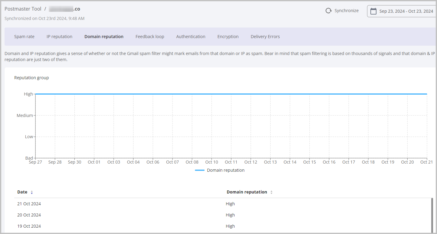This screenshot has height=234, width=437.
Task: Click the Synchronize button label
Action: click(x=346, y=11)
